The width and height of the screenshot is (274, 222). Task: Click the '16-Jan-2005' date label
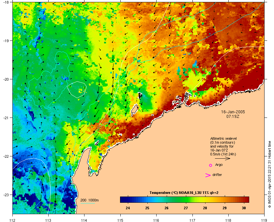[233, 112]
